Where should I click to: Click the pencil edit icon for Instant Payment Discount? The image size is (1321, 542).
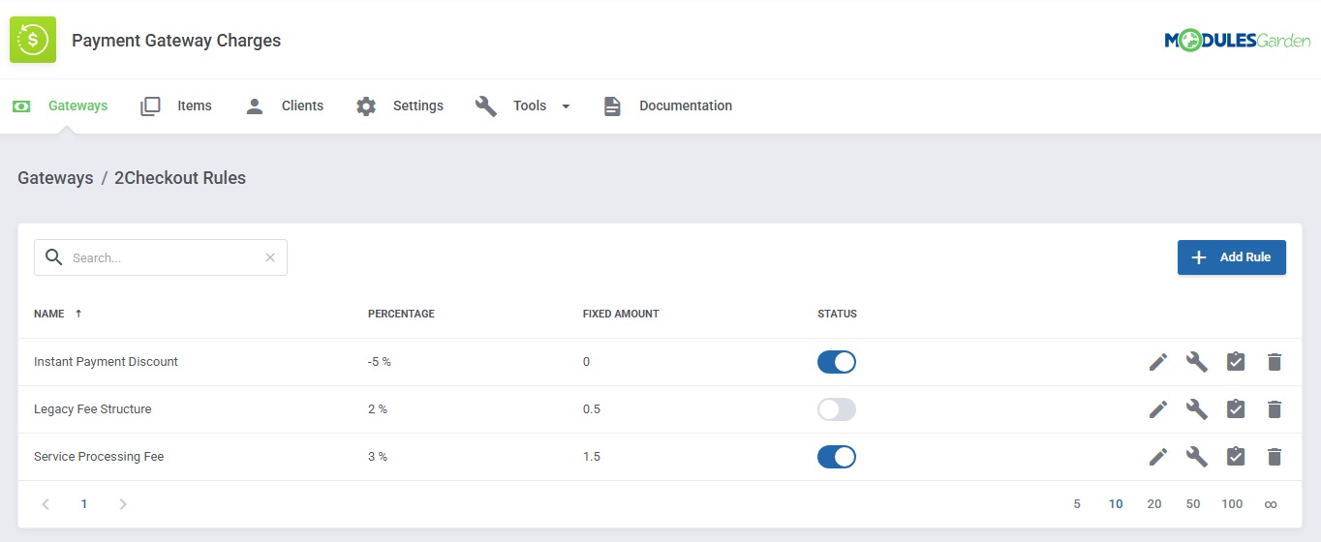coord(1158,362)
